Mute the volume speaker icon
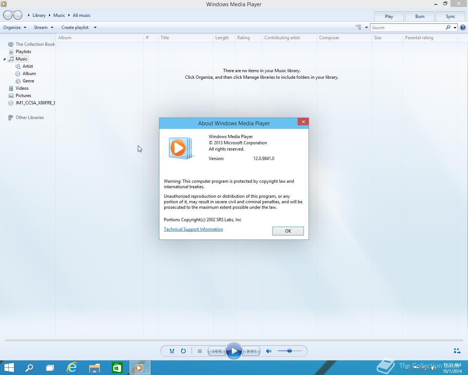The width and height of the screenshot is (468, 375). [x=269, y=351]
